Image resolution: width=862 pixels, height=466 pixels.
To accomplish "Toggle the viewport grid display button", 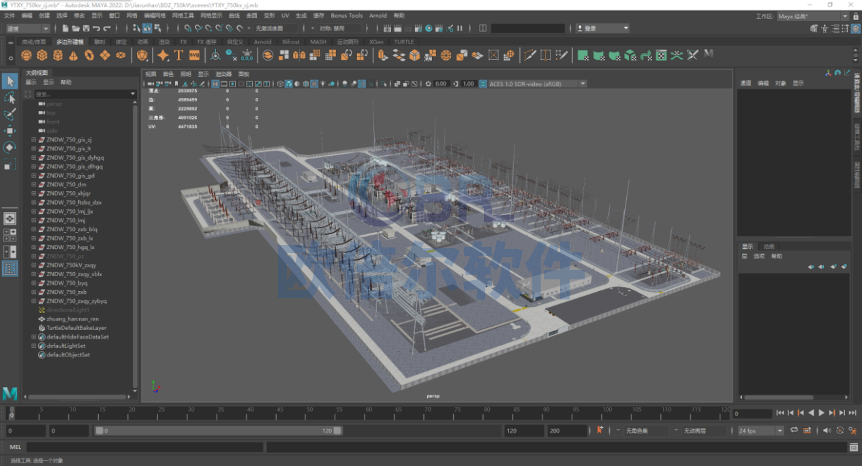I will click(215, 84).
